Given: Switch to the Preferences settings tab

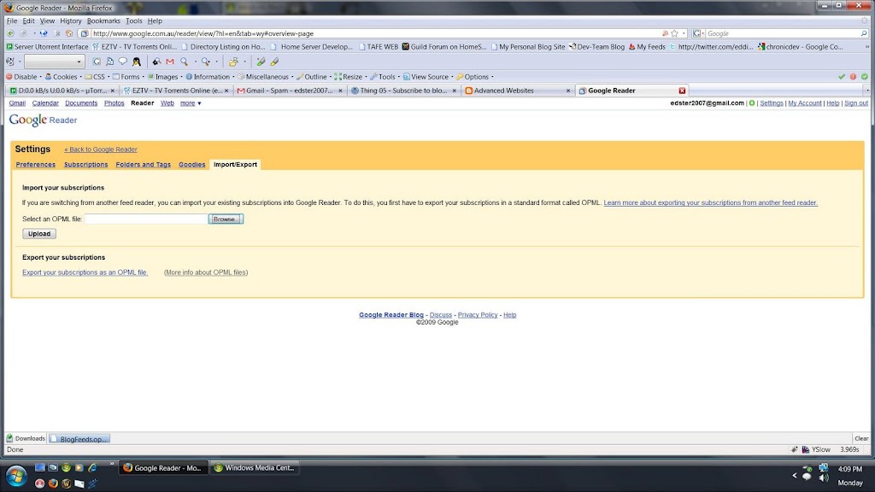Looking at the screenshot, I should click(x=36, y=165).
